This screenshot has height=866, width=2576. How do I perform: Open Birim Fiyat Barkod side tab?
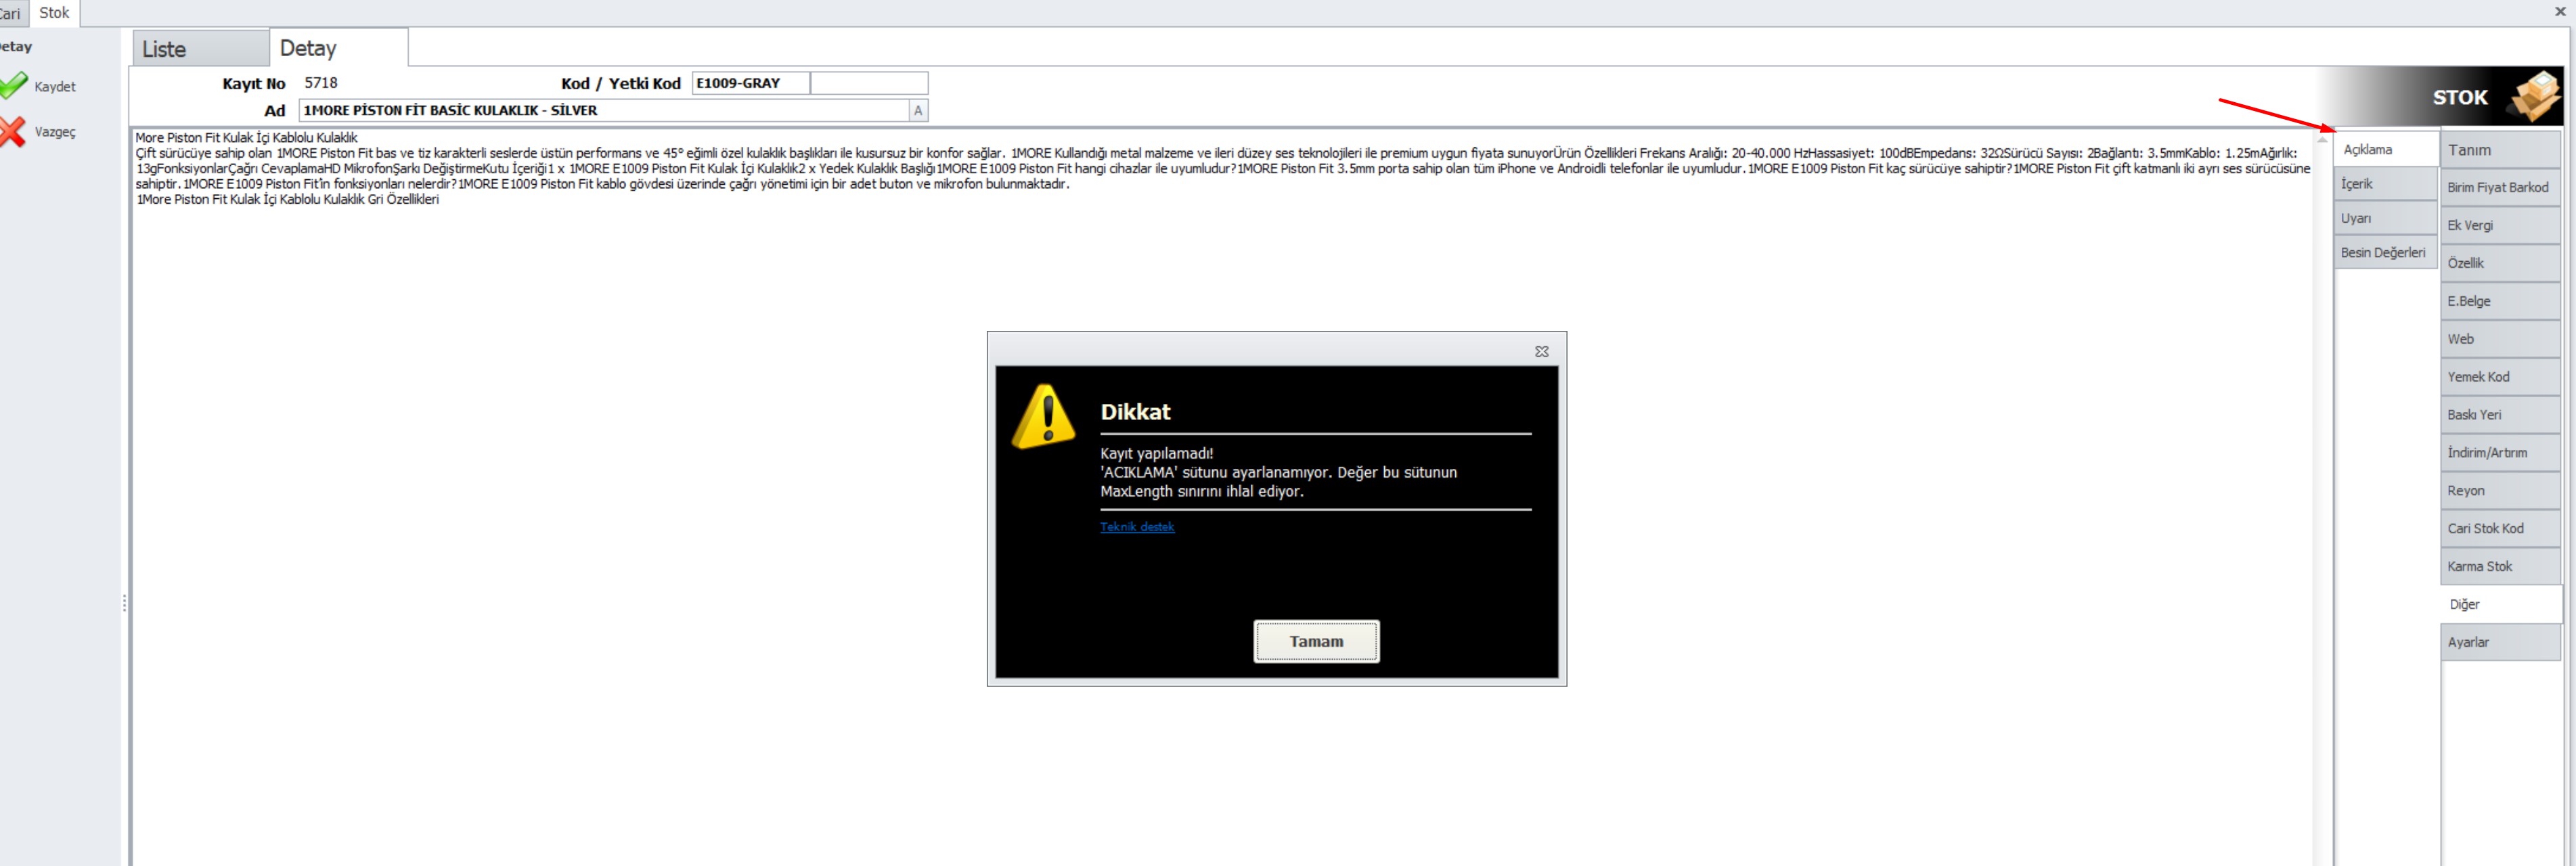tap(2500, 187)
